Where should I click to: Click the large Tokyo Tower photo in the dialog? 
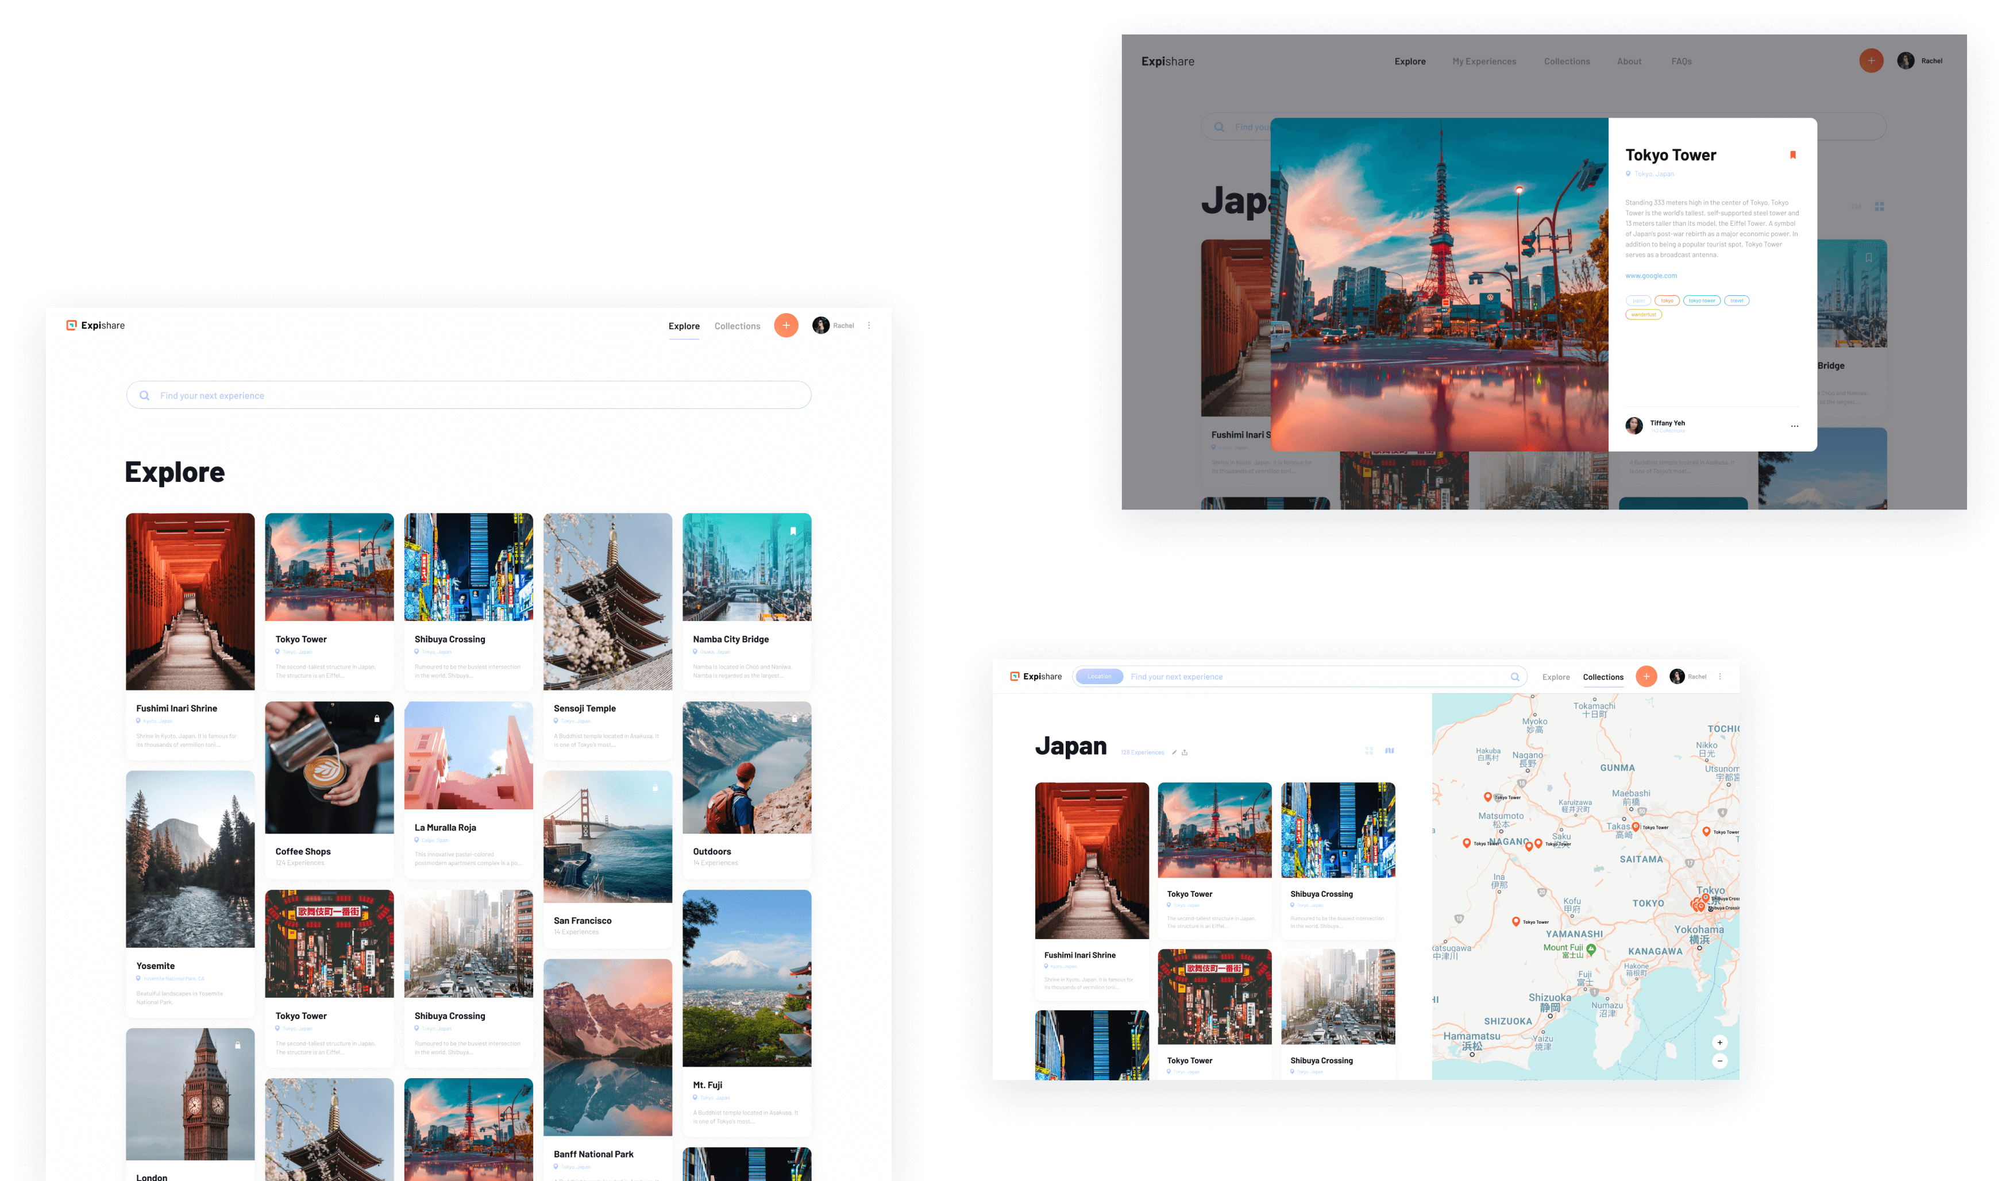[1439, 284]
